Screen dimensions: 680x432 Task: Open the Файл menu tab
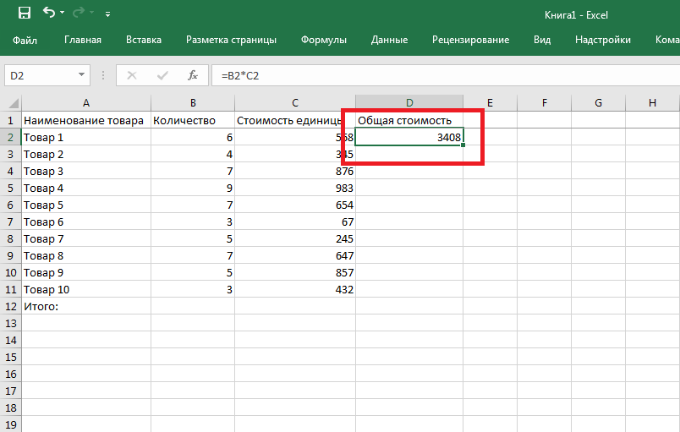25,40
